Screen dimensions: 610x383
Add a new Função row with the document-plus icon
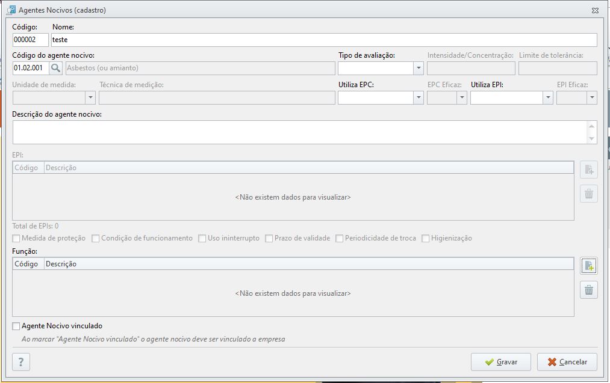588,266
